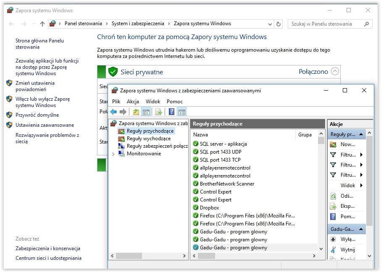Screen dimensions: 381x272
Task: Click shield icon next to Włącz lub wyłącz Zaporę
Action: tap(9, 99)
